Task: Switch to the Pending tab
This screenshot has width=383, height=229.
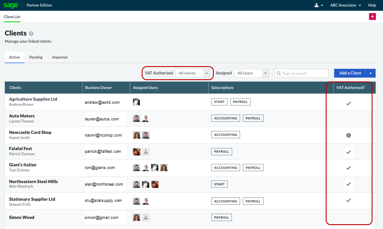Action: (x=36, y=57)
